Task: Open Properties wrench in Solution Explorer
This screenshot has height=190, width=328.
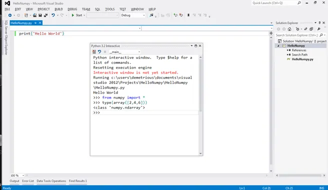Action: coord(319,29)
